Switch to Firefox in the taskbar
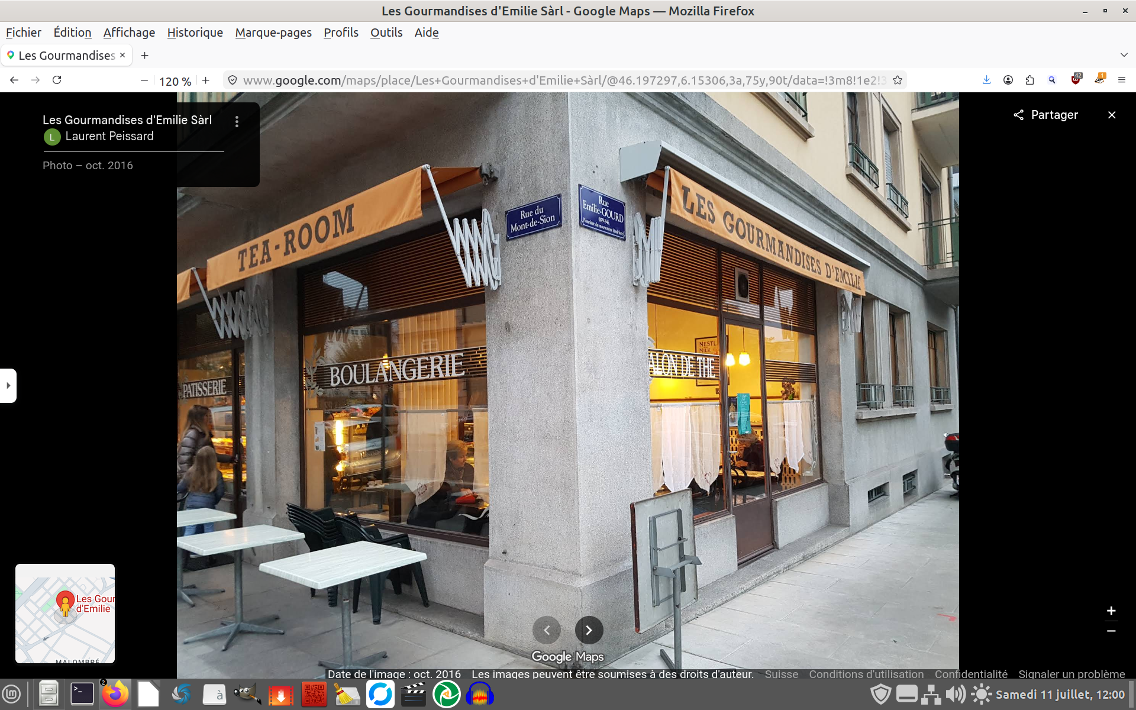The width and height of the screenshot is (1136, 710). click(x=115, y=694)
